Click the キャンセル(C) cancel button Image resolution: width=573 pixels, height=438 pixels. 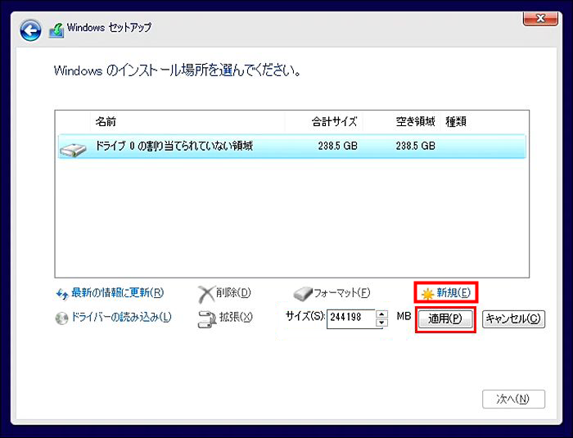pos(513,318)
